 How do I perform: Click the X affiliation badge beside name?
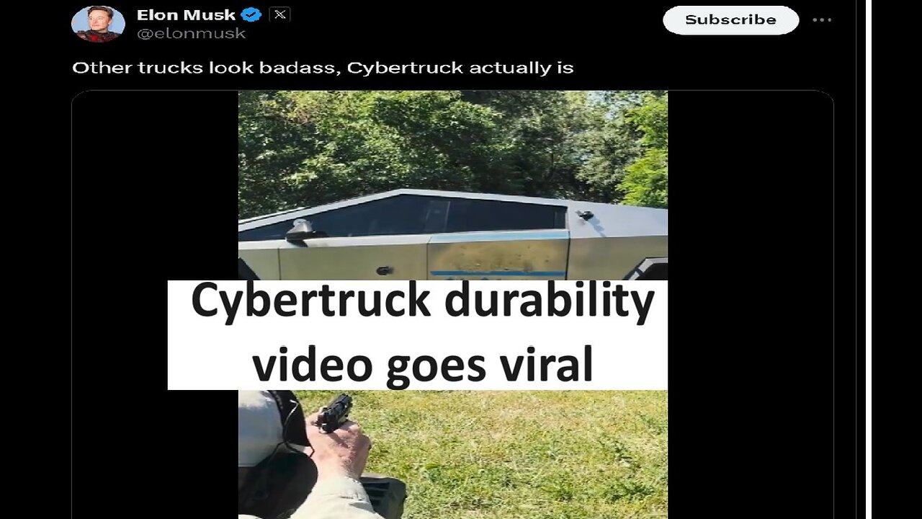point(279,14)
